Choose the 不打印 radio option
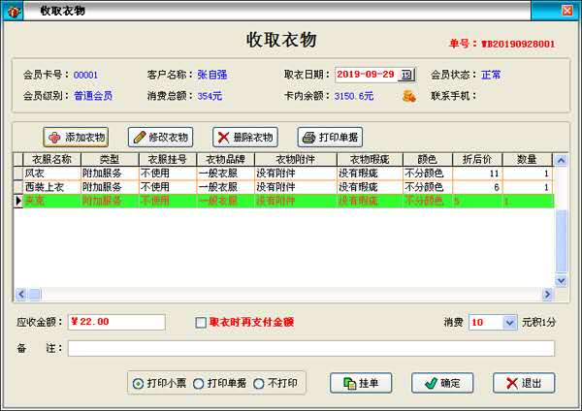 [258, 383]
